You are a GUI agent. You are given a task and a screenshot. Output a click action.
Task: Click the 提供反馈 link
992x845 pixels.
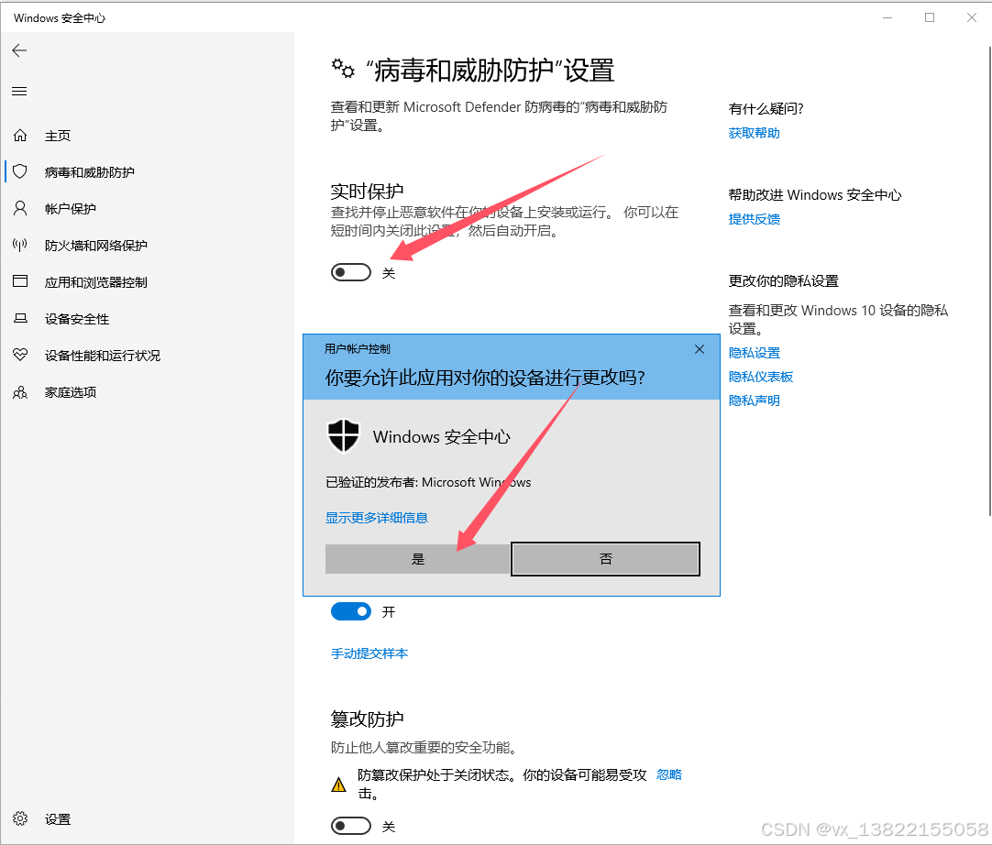(755, 219)
